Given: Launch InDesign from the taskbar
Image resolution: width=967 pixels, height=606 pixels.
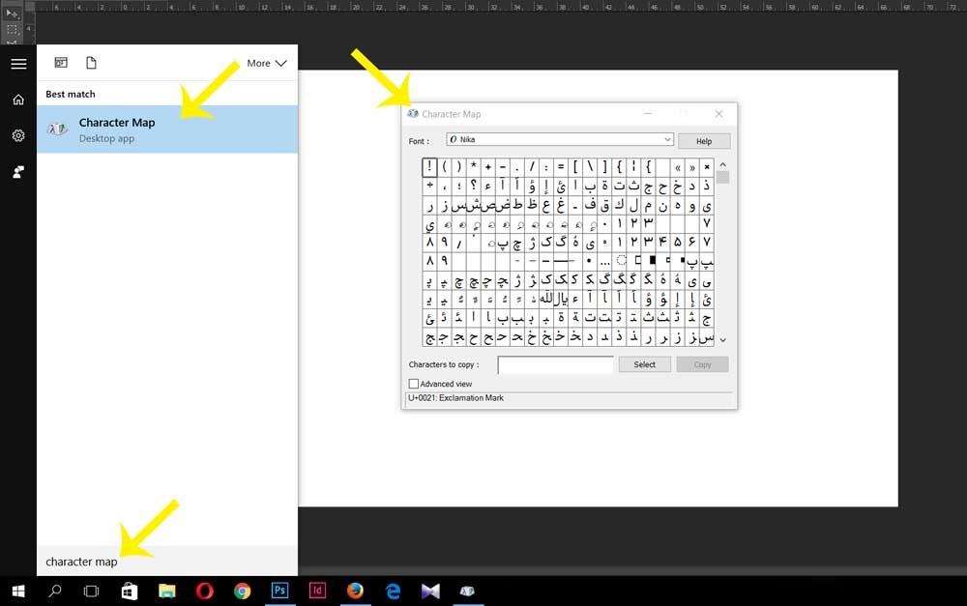Looking at the screenshot, I should (x=317, y=590).
